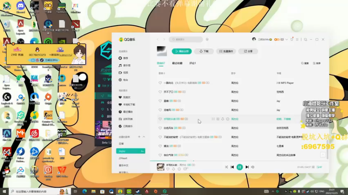Open the main menu hamburger icon
The width and height of the screenshot is (348, 195).
pos(297,39)
